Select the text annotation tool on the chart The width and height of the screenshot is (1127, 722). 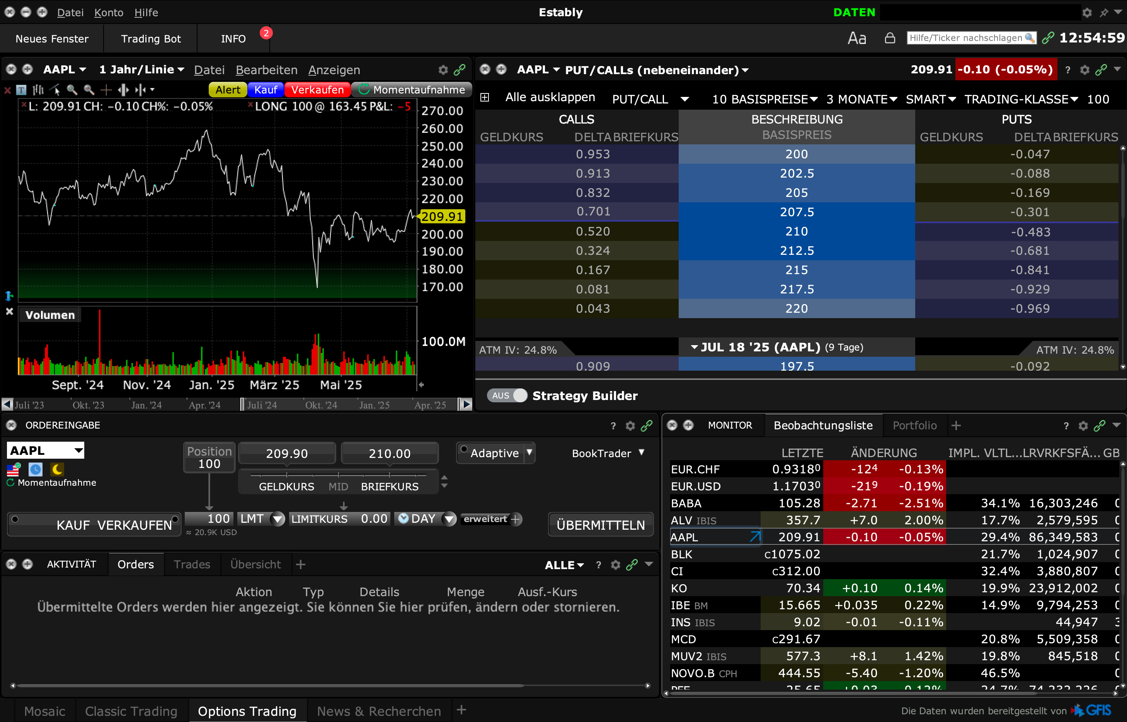(22, 90)
